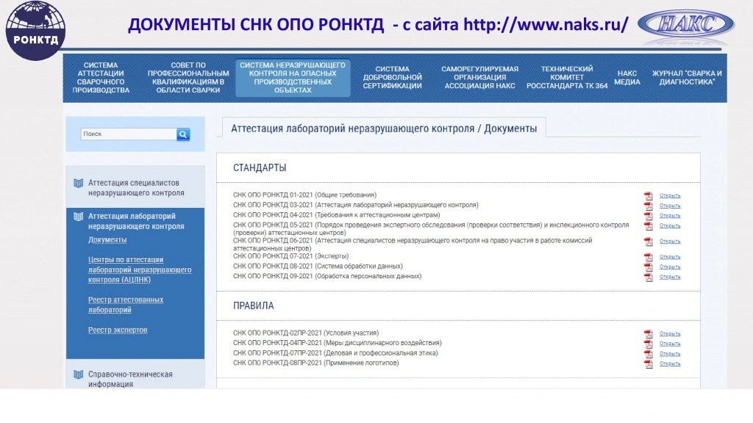The width and height of the screenshot is (753, 423).
Task: Click book icon beside Справочно-техническая информация
Action: tap(78, 375)
